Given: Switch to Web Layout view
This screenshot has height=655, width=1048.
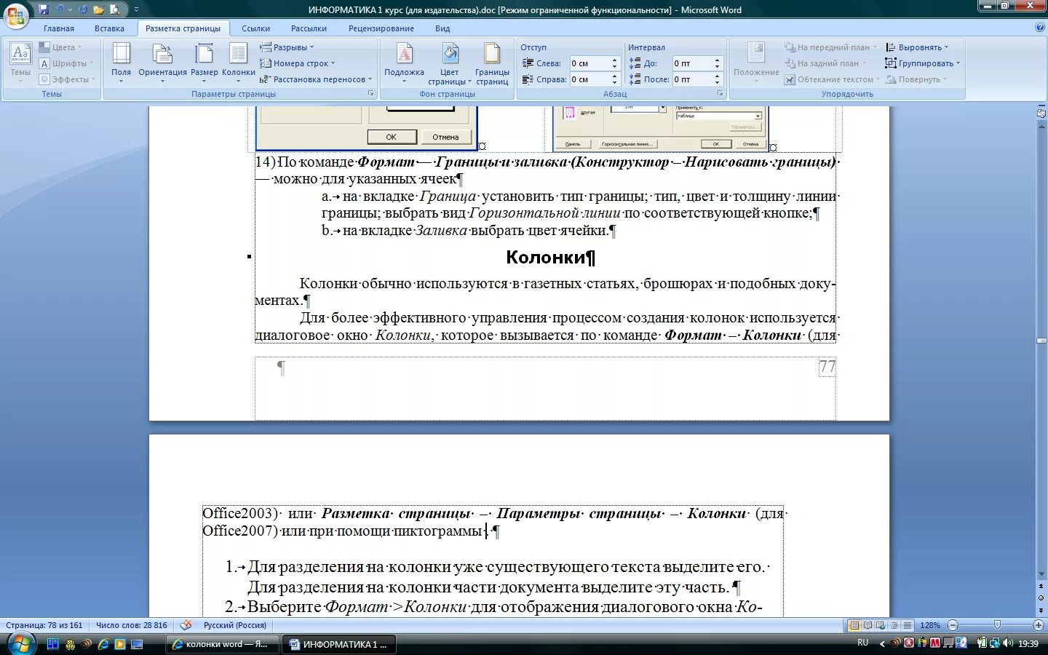Looking at the screenshot, I should tap(880, 625).
